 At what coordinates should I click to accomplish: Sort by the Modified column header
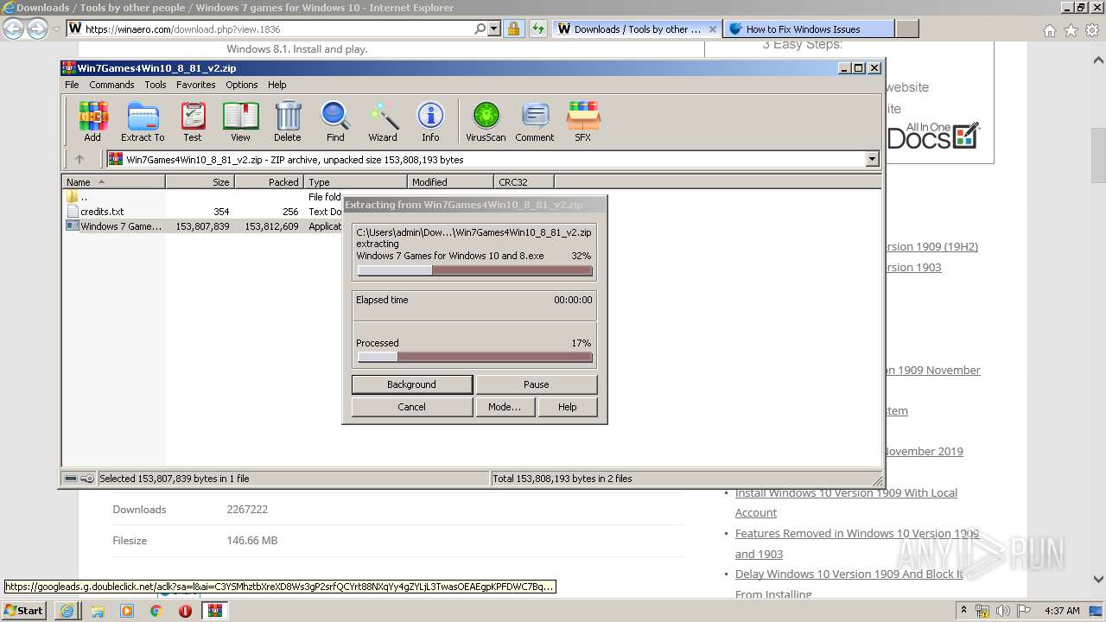[450, 181]
